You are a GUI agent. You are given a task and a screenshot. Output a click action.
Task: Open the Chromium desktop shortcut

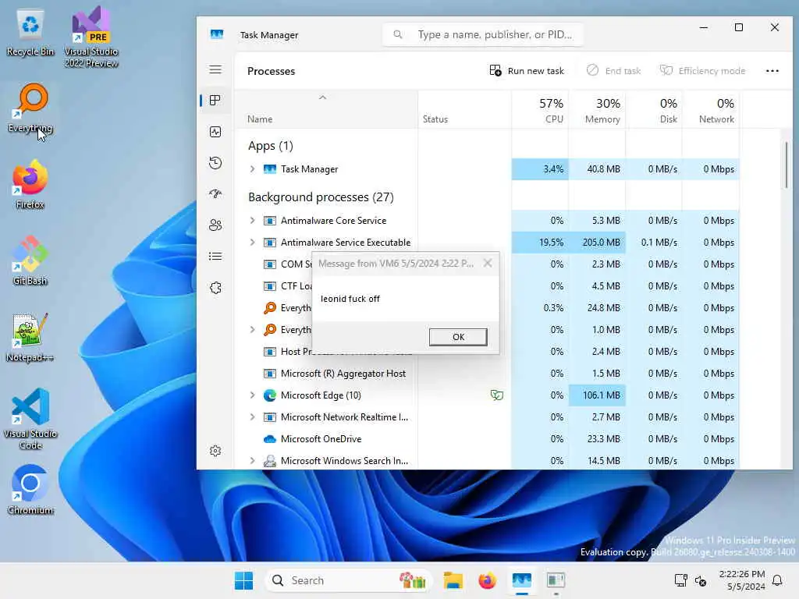30,490
